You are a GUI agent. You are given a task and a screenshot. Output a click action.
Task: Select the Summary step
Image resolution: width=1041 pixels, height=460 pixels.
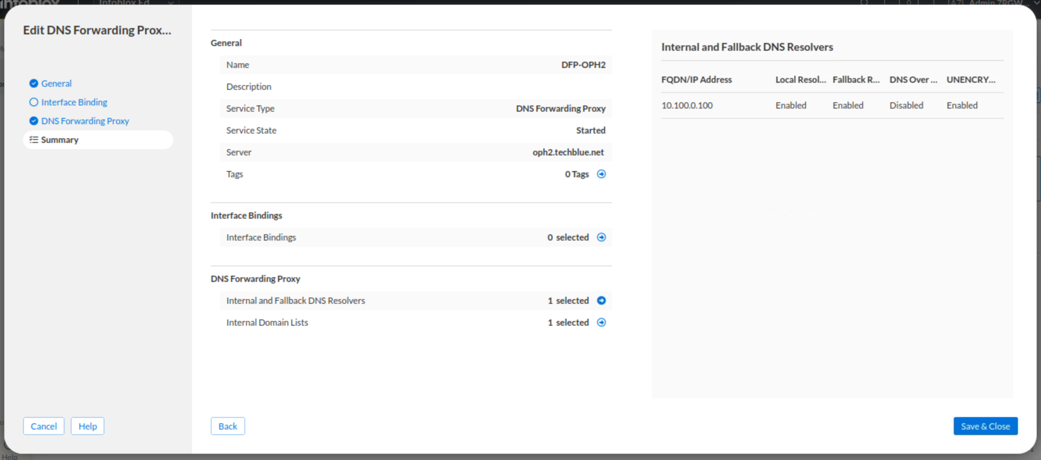(59, 140)
